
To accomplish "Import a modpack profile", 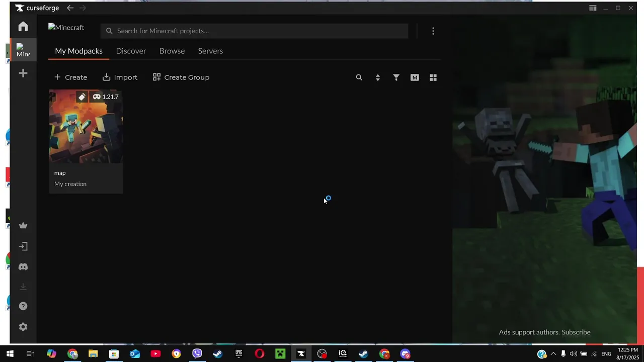I will (120, 77).
